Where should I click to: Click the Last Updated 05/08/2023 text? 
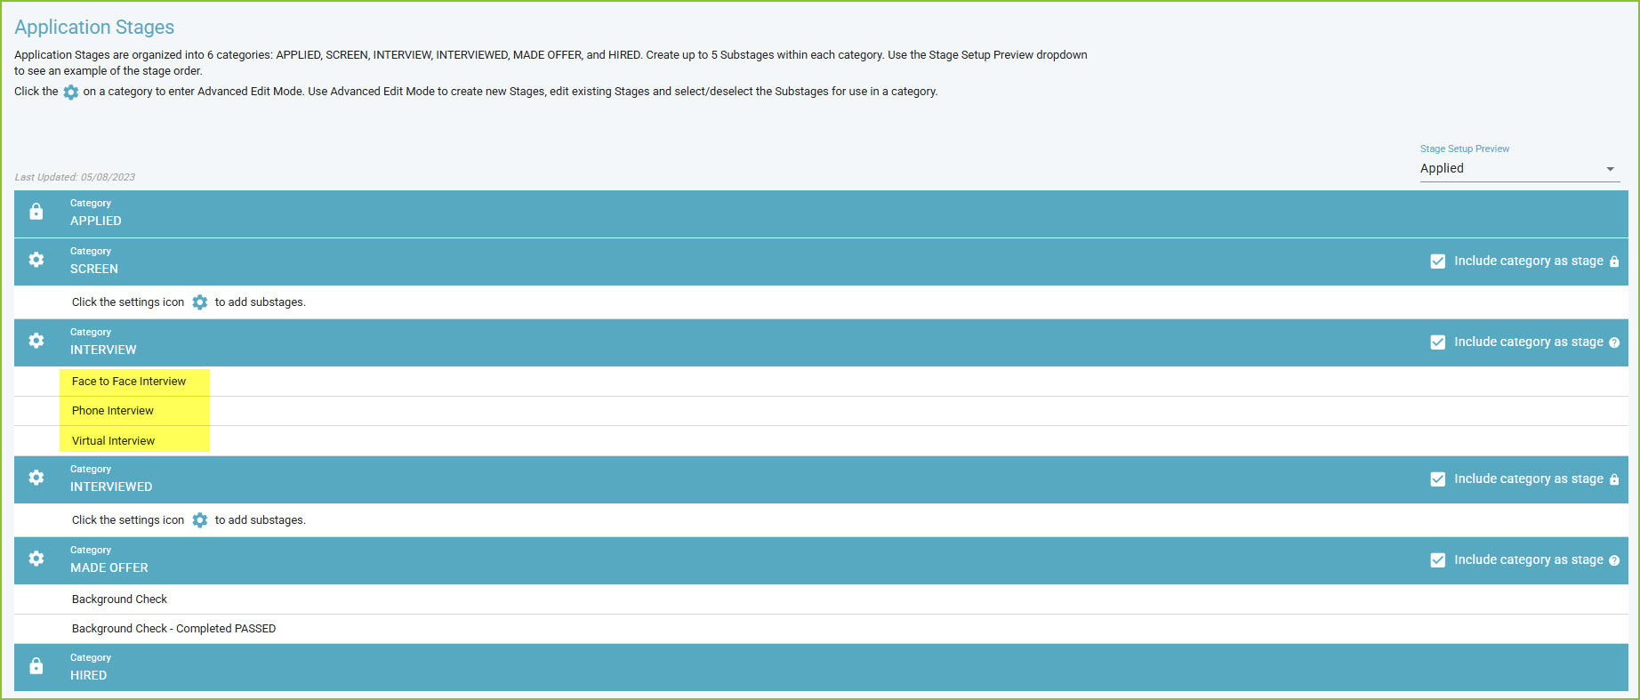point(75,177)
